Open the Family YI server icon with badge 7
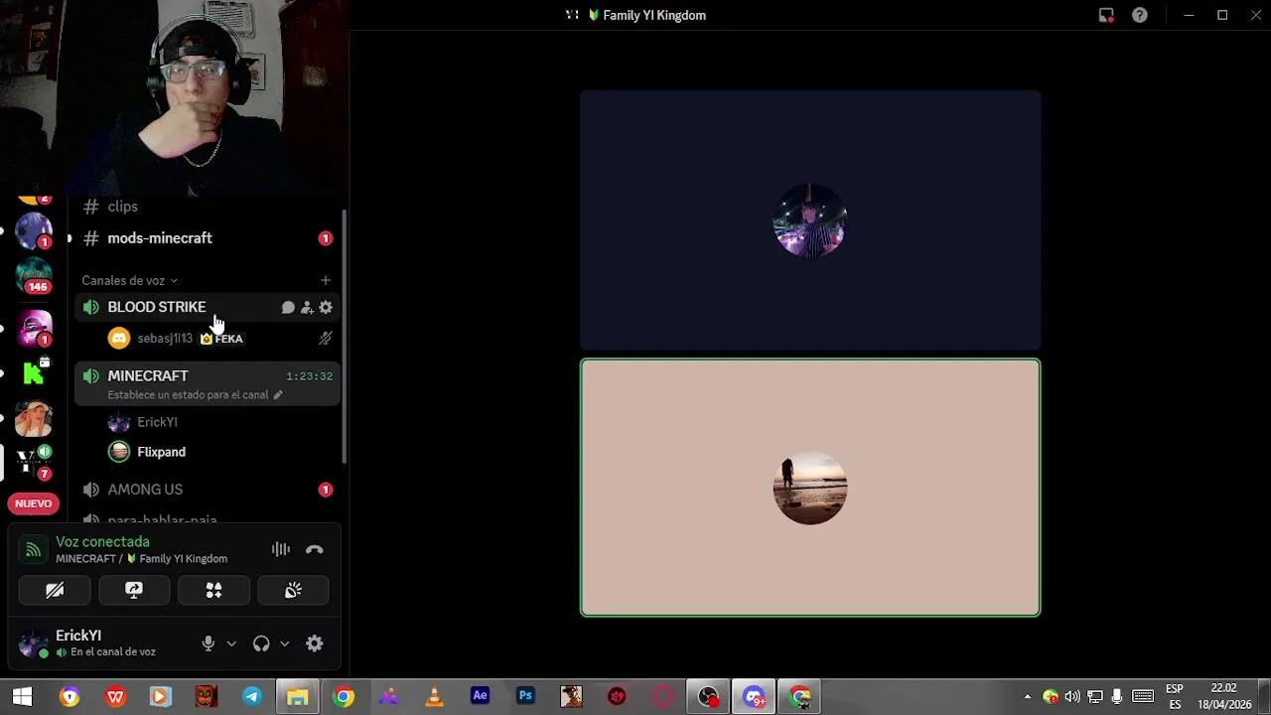 33,462
